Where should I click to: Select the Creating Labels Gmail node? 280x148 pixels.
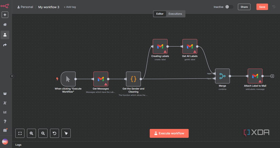coord(160,46)
